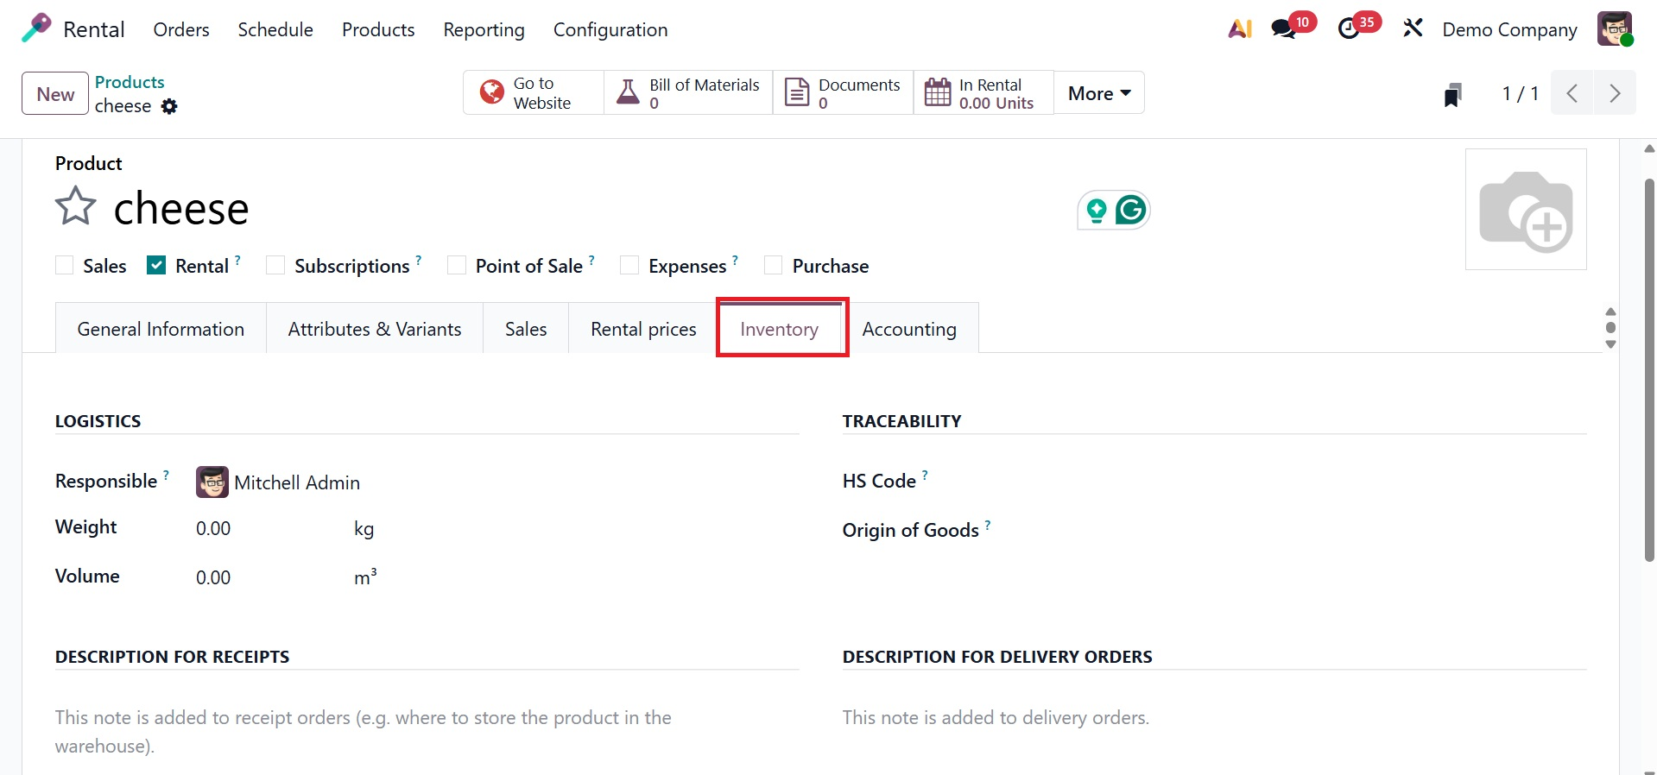Uncheck the Rental checkbox
This screenshot has width=1657, height=775.
pyautogui.click(x=156, y=266)
